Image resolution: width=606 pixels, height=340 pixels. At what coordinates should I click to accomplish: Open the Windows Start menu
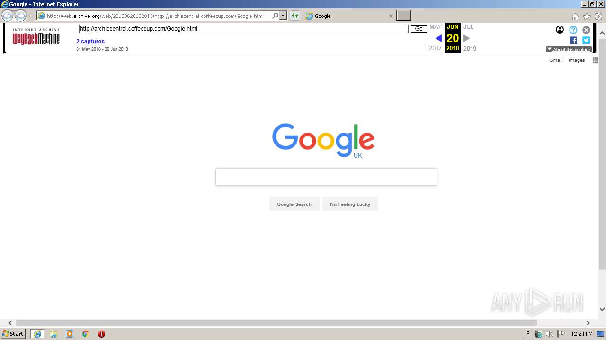point(13,334)
